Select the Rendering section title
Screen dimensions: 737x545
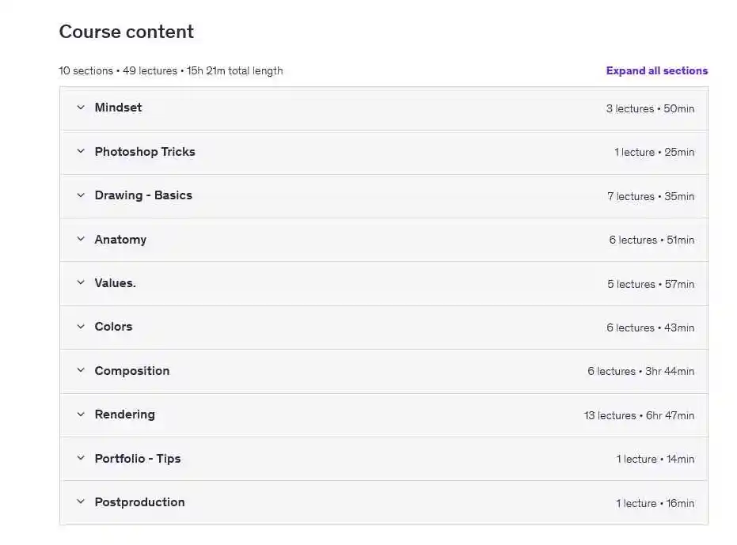point(124,414)
